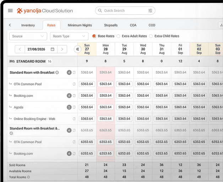Click the Quick Search magnifier icon
This screenshot has height=182, width=223.
(x=100, y=11)
